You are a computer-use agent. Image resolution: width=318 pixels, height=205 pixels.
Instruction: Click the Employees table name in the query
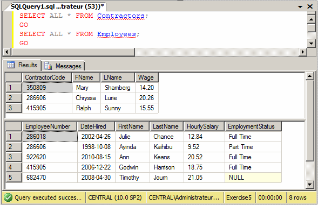(x=117, y=34)
